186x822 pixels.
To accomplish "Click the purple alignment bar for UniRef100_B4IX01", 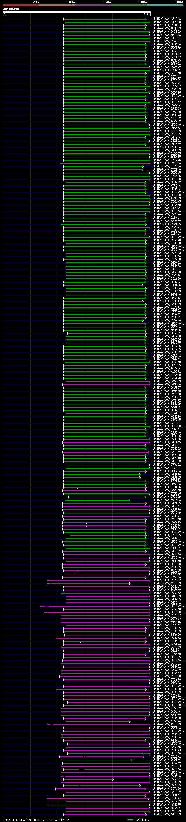I will [106, 506].
